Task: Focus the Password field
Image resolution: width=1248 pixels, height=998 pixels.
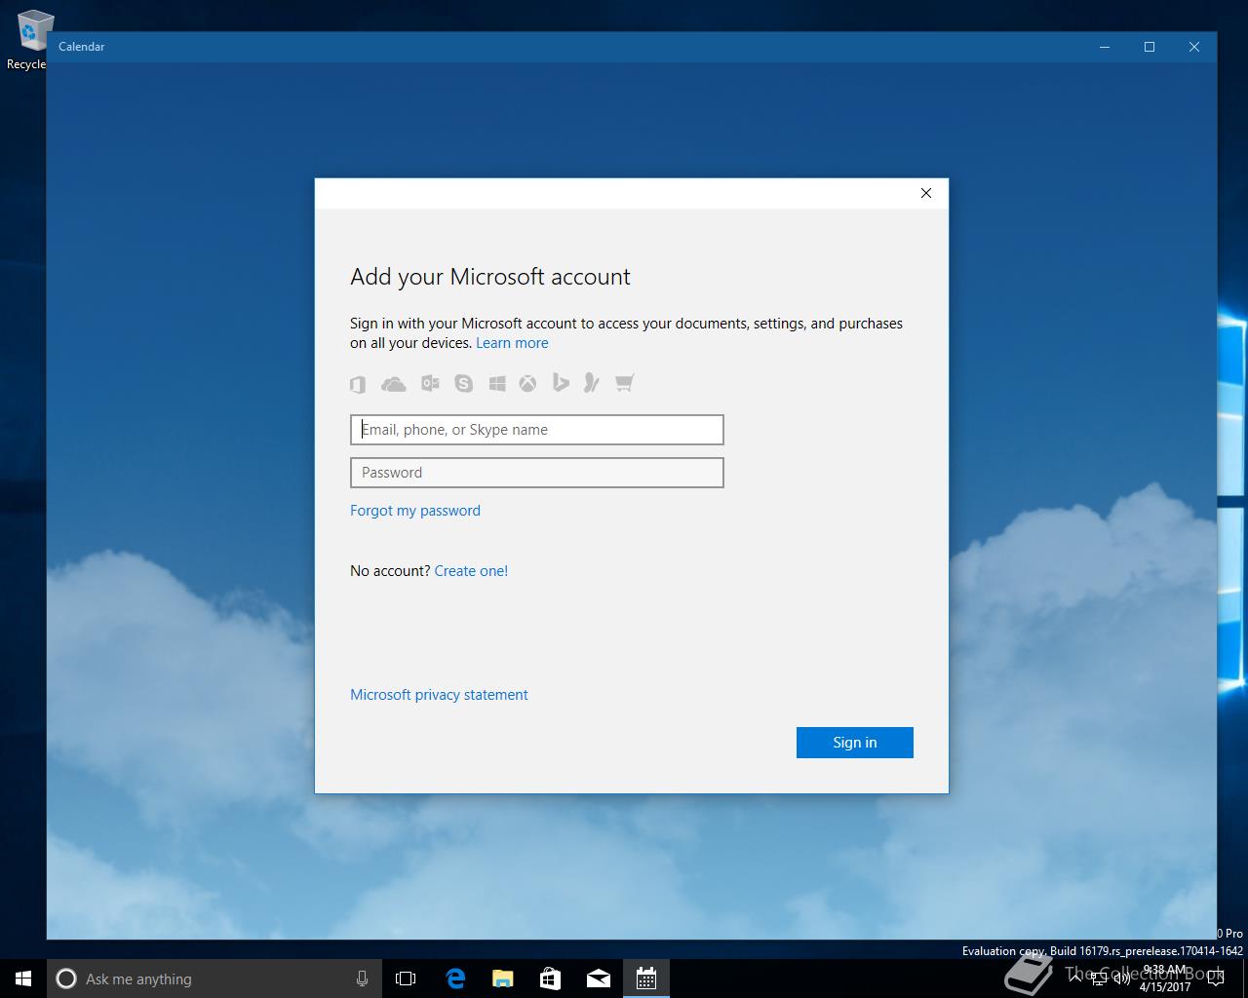Action: (x=537, y=473)
